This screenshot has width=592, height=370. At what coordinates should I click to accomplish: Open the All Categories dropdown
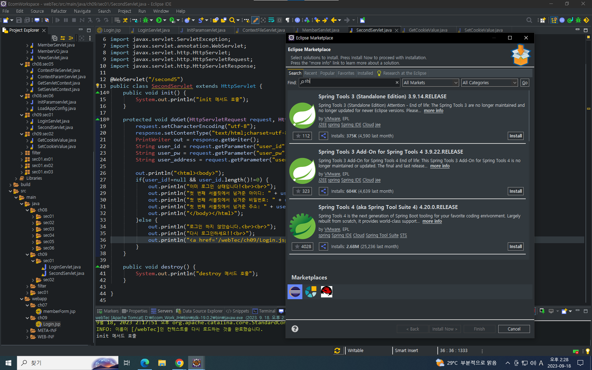489,82
